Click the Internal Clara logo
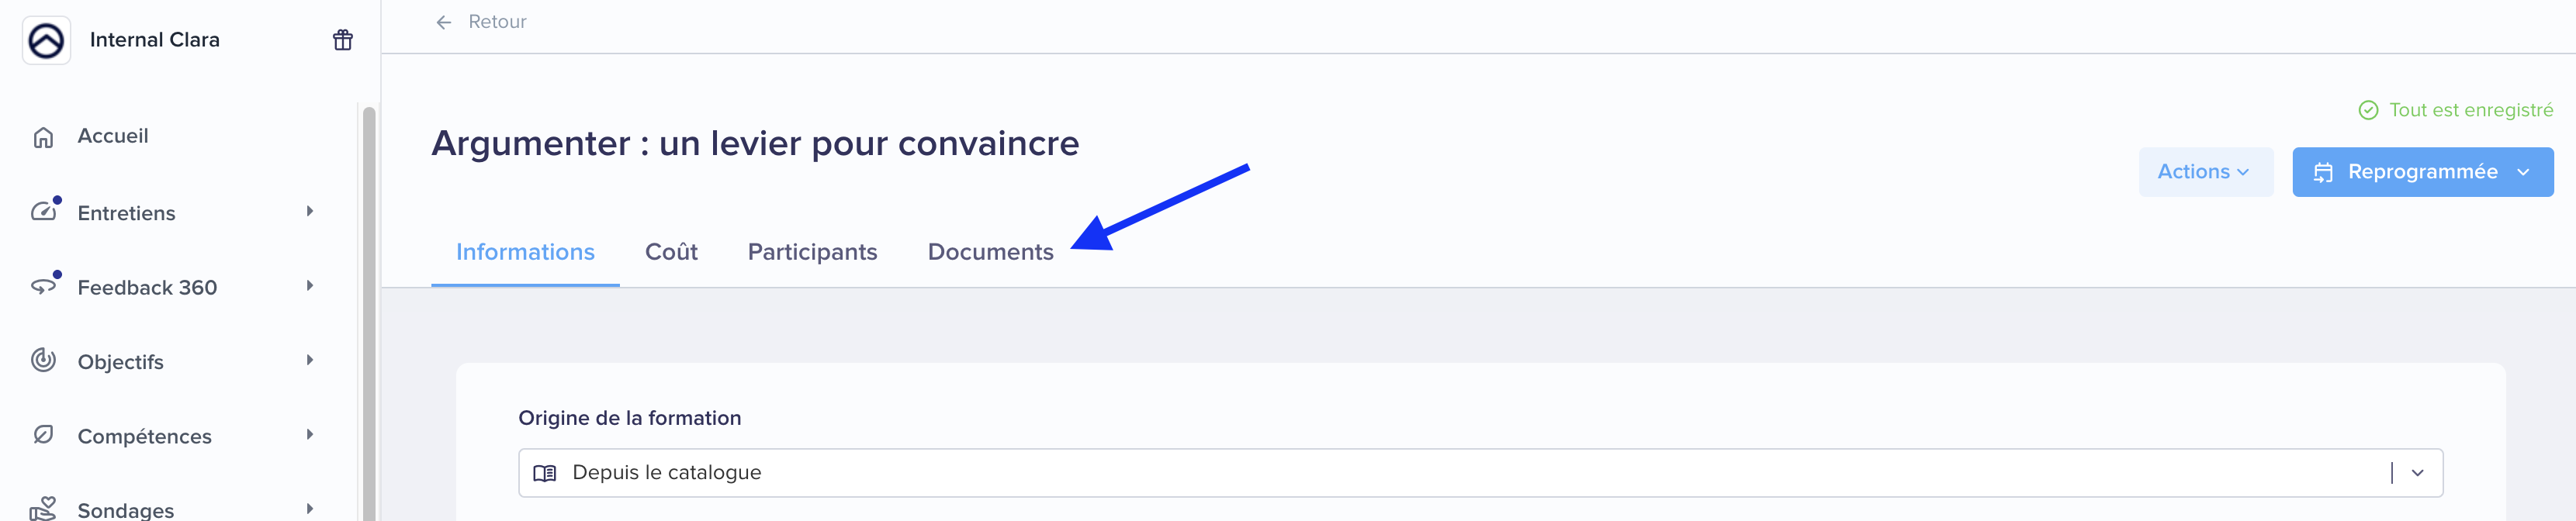2576x521 pixels. pyautogui.click(x=47, y=40)
